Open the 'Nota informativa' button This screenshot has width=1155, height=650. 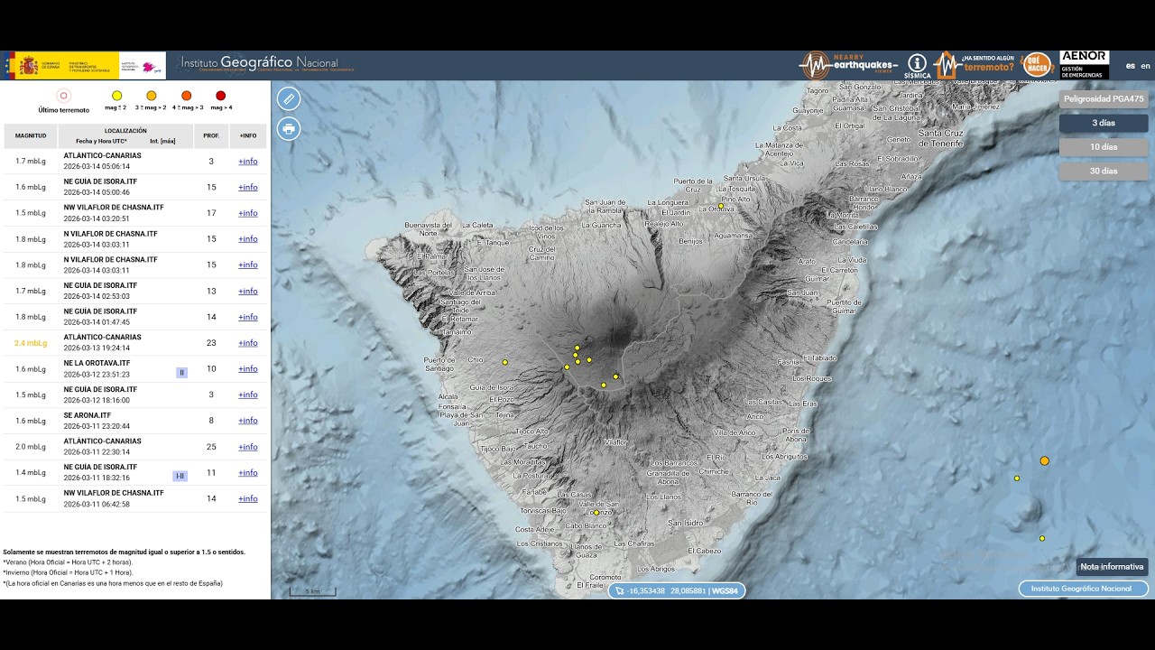click(1112, 567)
